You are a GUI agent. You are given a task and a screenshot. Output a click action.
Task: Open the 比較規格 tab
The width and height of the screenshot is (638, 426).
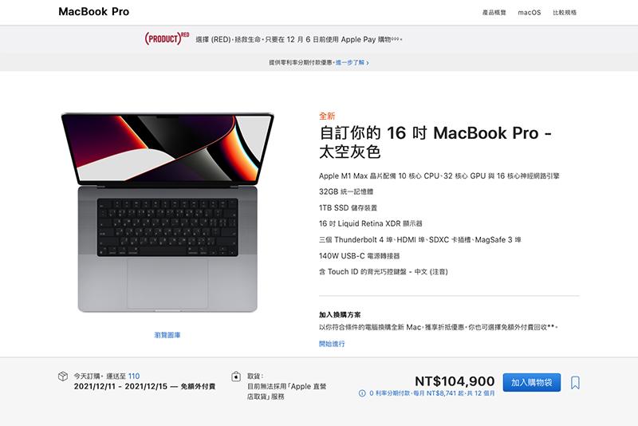[x=565, y=13]
